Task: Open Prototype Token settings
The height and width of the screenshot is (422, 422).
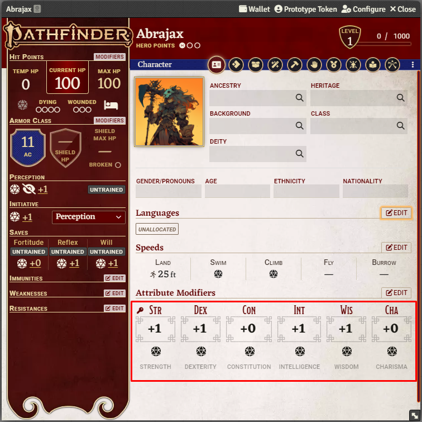Action: (x=306, y=9)
